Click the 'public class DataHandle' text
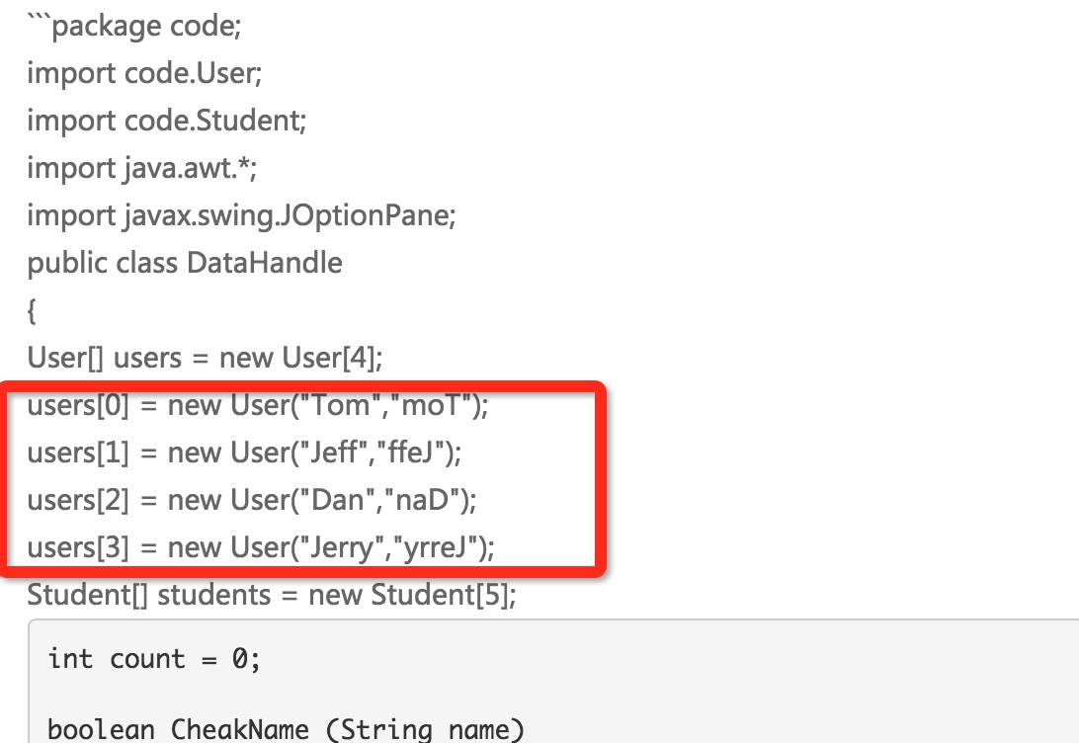This screenshot has width=1079, height=743. tap(185, 264)
